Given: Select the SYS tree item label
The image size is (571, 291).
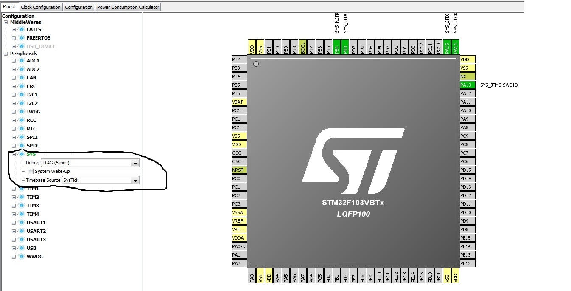Looking at the screenshot, I should (31, 154).
